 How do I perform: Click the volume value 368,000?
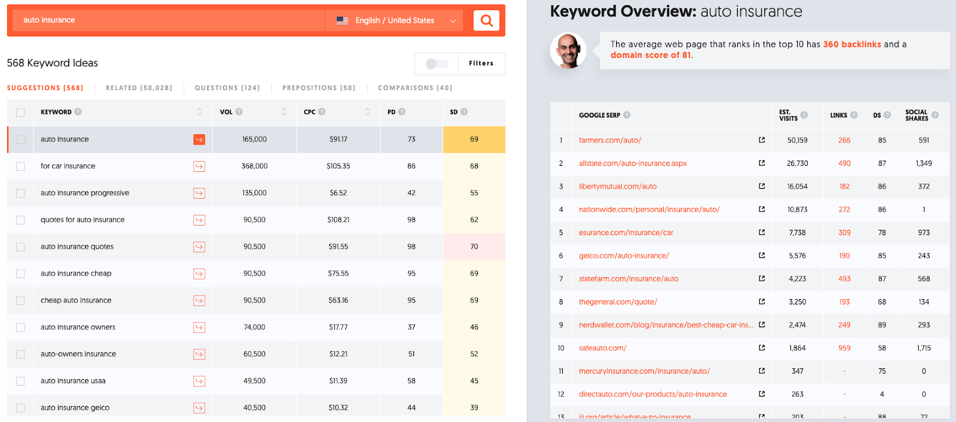[255, 166]
